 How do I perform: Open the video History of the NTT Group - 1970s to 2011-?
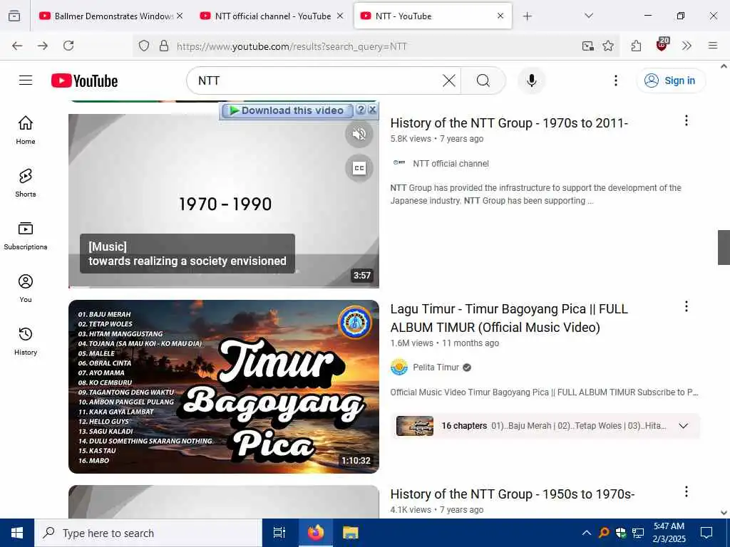(509, 123)
